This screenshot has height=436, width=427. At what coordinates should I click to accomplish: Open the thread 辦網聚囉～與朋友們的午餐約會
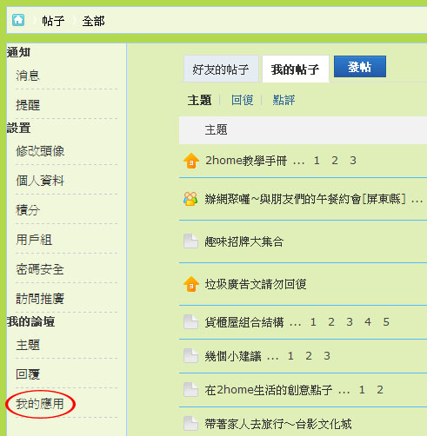click(x=305, y=199)
